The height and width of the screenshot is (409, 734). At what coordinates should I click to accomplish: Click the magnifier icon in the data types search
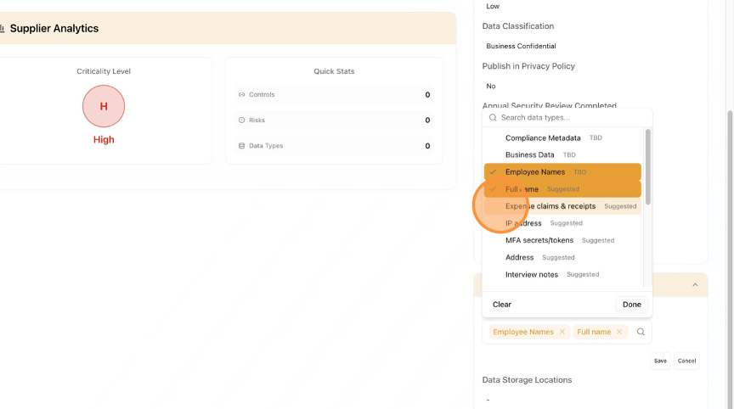493,118
